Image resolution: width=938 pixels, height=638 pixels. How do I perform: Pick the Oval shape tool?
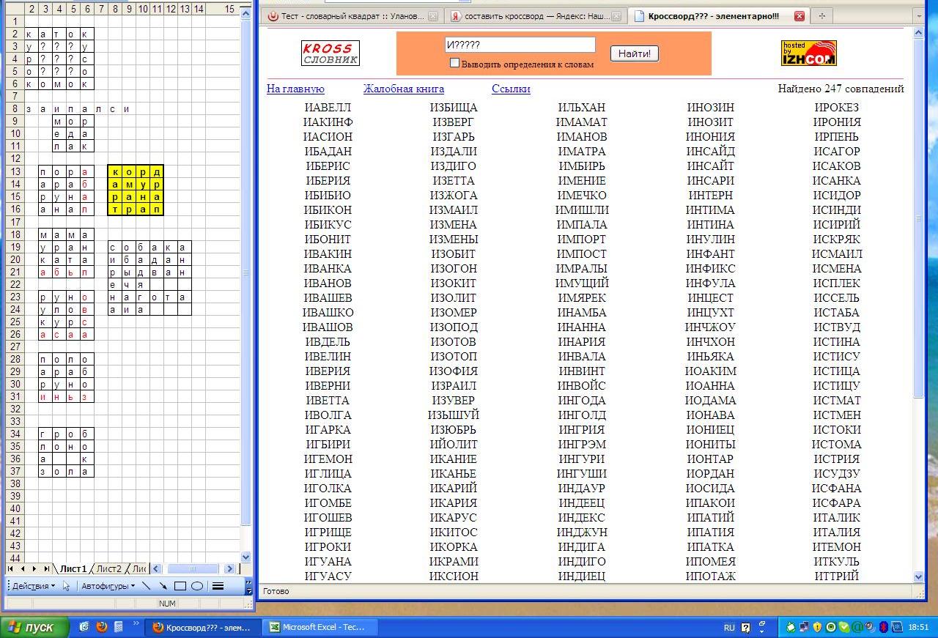[196, 586]
